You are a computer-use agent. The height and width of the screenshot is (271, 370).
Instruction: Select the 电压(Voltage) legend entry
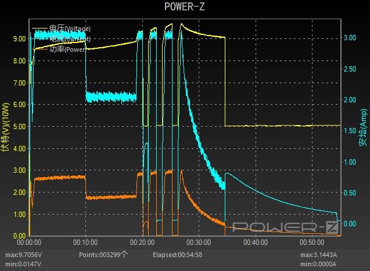(62, 28)
